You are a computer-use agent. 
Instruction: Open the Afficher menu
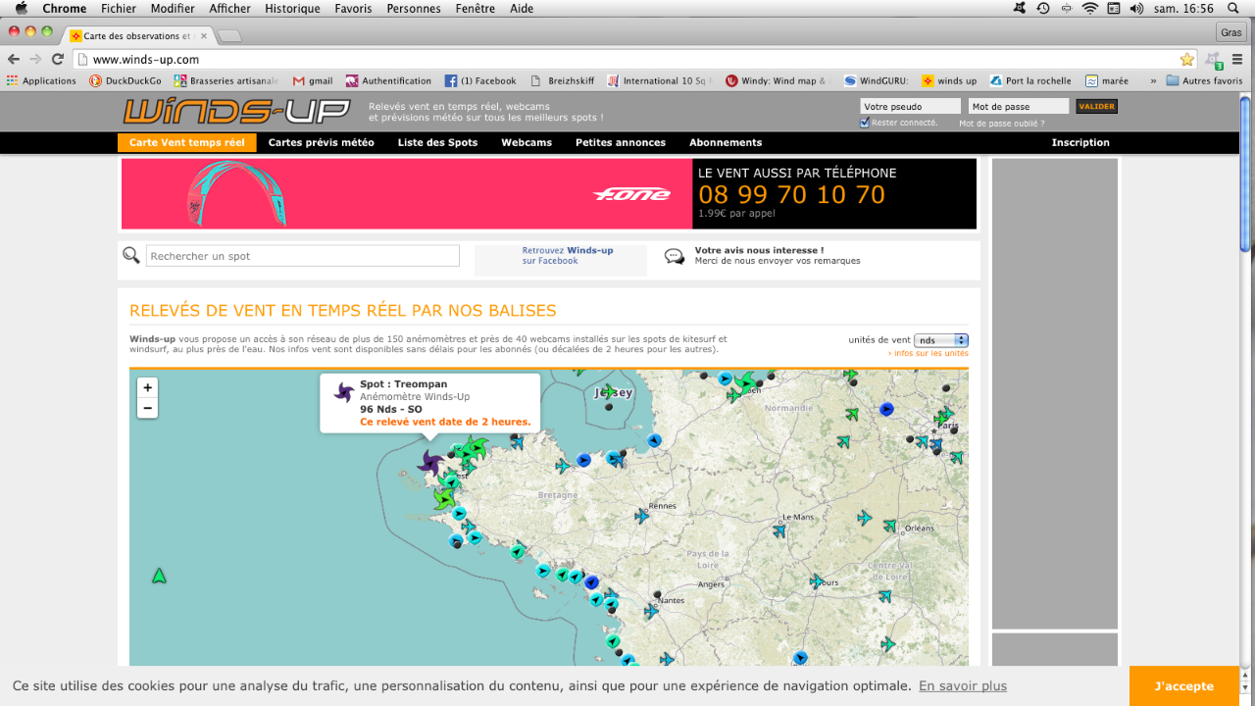click(229, 8)
